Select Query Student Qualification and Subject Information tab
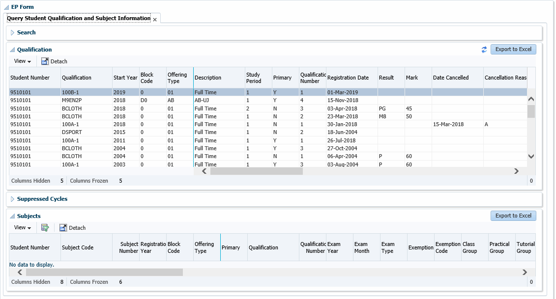Screen dimensions: 556x299 tap(79, 18)
